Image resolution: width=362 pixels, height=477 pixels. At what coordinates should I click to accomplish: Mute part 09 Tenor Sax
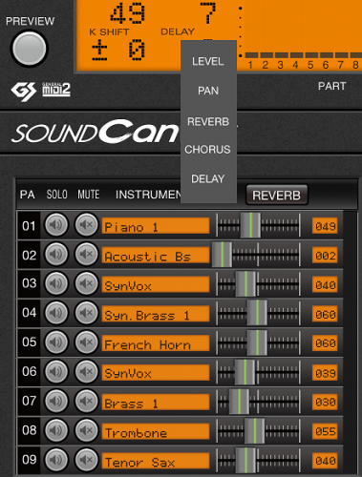(x=86, y=460)
